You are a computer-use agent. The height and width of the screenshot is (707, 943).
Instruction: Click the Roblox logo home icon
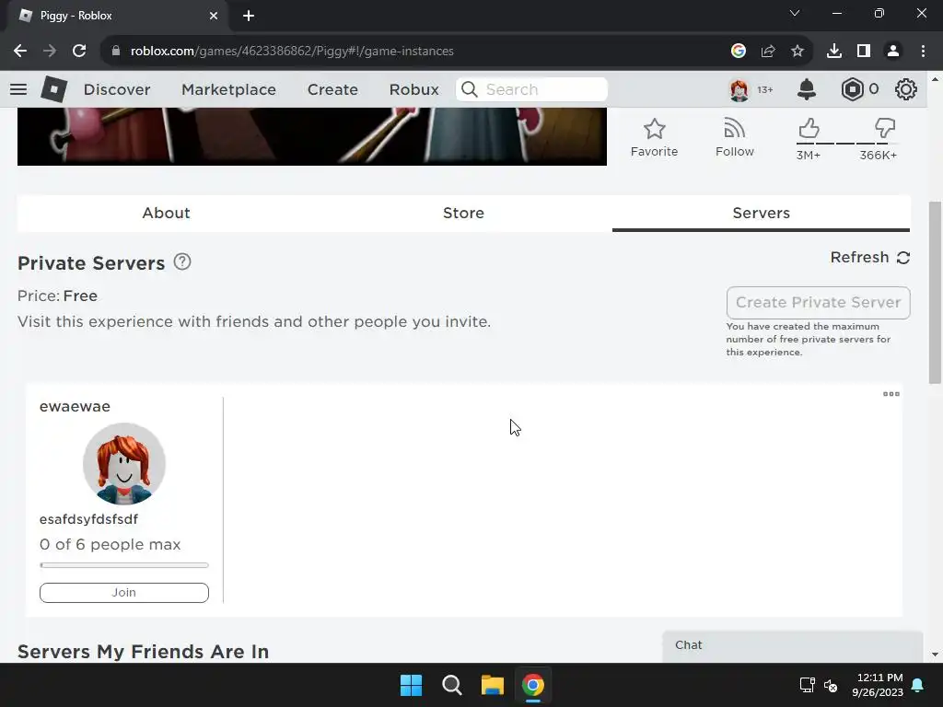[53, 89]
